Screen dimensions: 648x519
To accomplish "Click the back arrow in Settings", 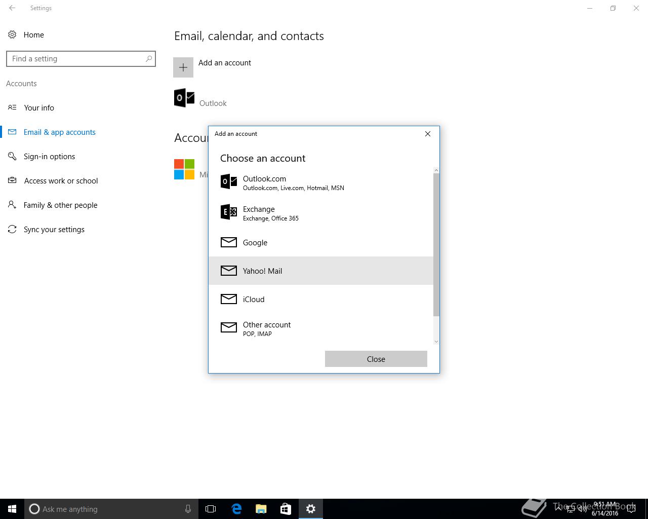I will [x=12, y=8].
